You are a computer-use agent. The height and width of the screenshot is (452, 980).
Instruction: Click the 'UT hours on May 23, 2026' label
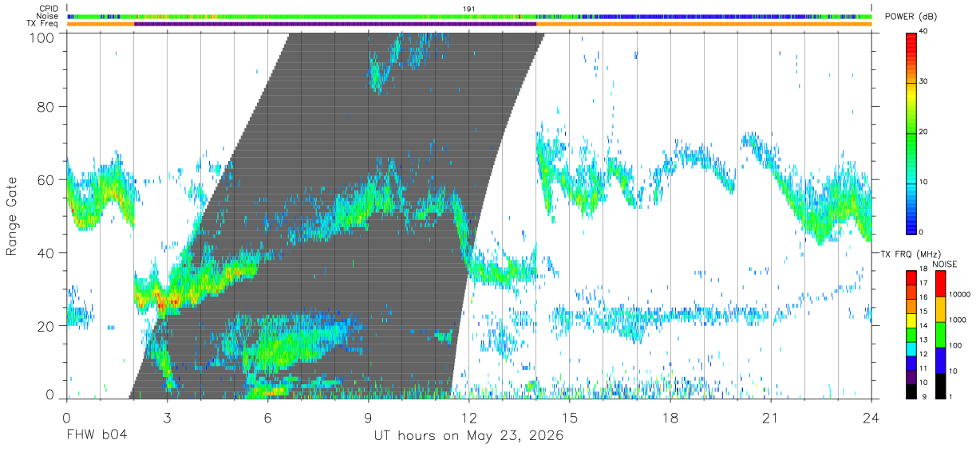pos(469,436)
